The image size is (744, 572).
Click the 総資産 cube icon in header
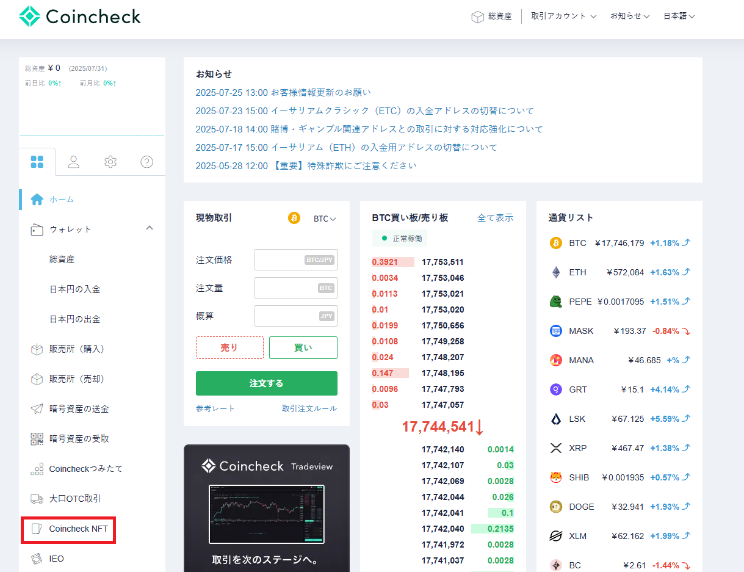click(x=477, y=16)
